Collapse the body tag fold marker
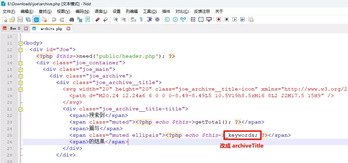This screenshot has width=348, height=163. point(21,43)
